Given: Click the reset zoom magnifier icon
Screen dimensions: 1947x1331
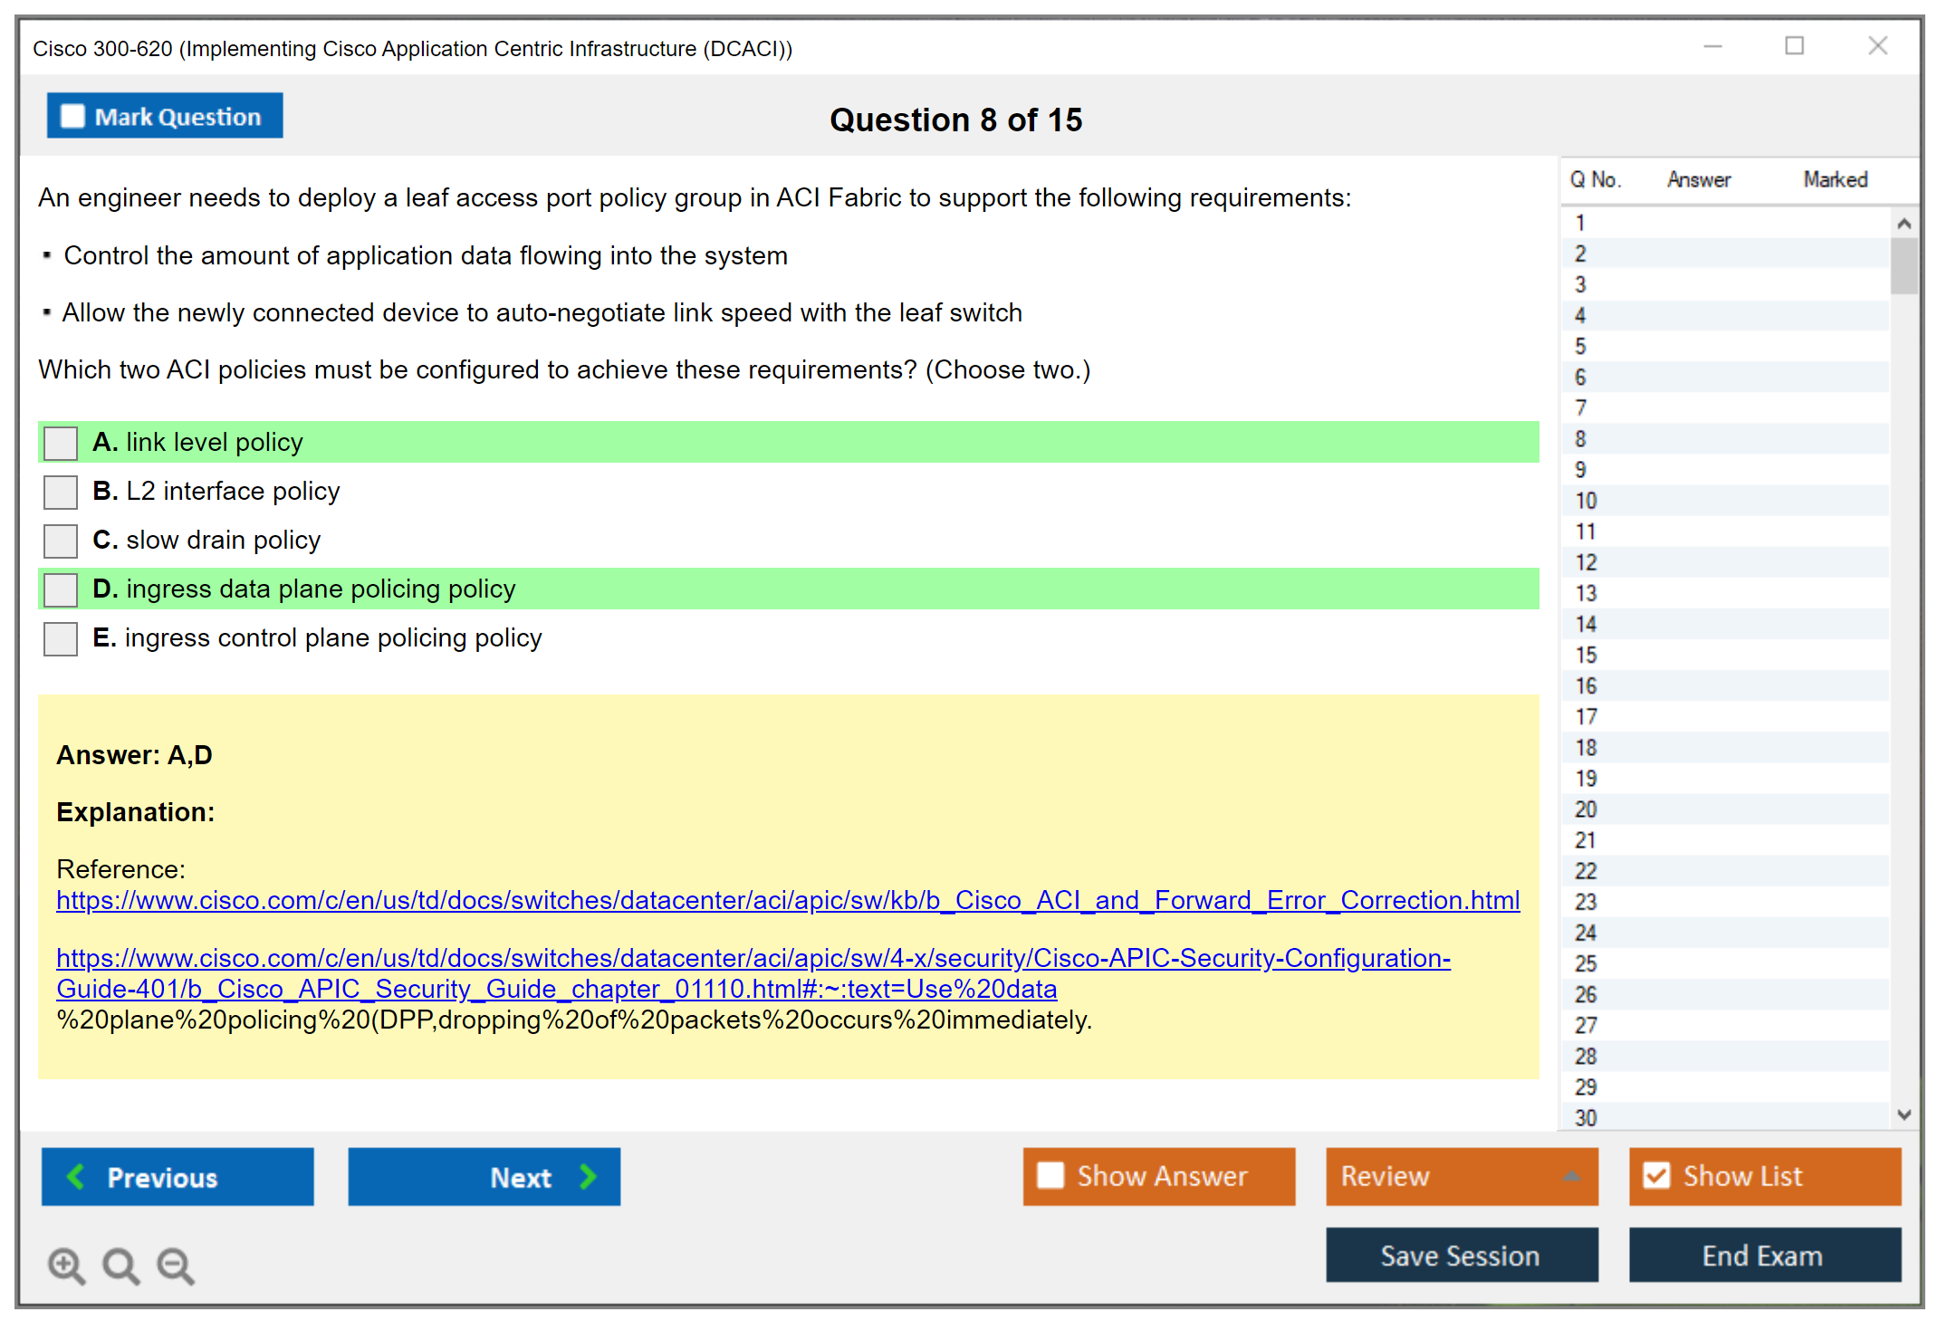Looking at the screenshot, I should [120, 1265].
